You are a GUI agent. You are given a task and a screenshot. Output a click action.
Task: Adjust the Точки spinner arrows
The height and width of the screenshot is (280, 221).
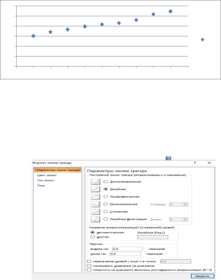coord(185,219)
